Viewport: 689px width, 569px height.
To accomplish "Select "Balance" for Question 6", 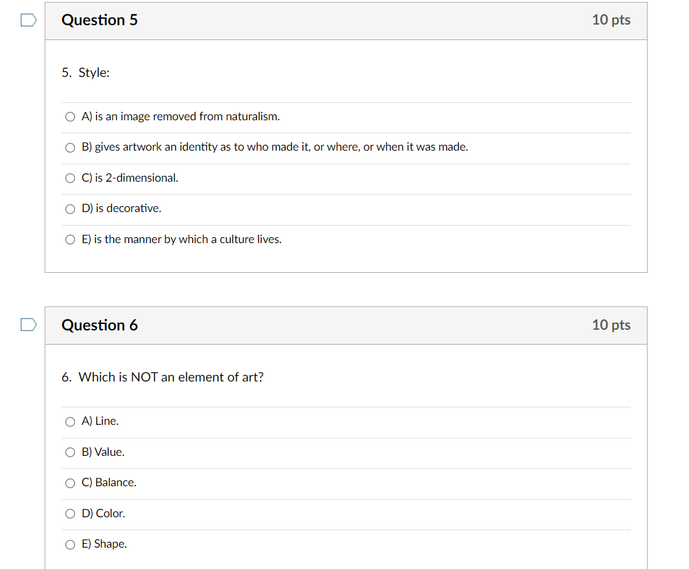I will click(70, 483).
